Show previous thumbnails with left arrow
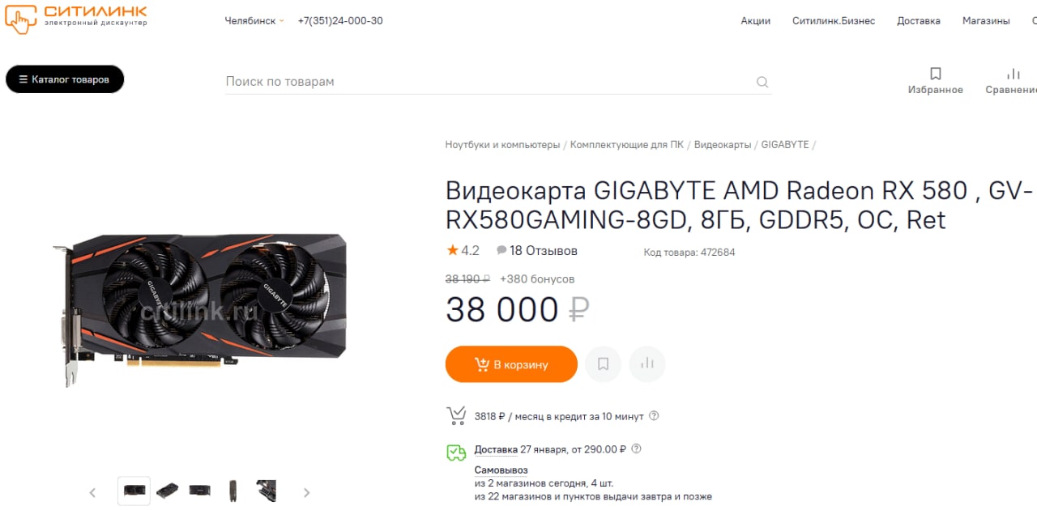 [92, 492]
